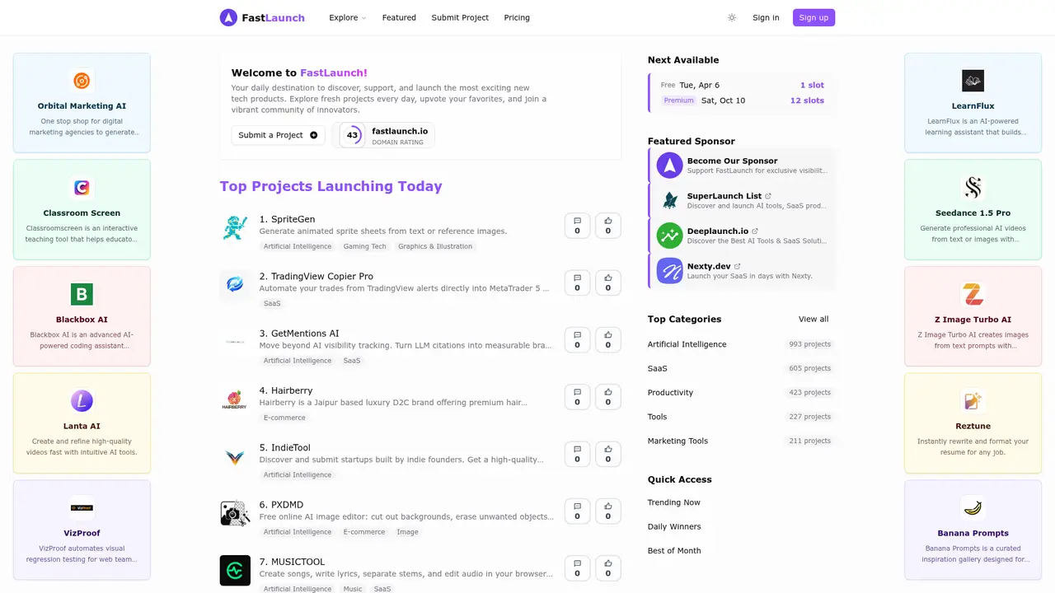Upvote the Hairberry project
The width and height of the screenshot is (1055, 593).
click(608, 397)
